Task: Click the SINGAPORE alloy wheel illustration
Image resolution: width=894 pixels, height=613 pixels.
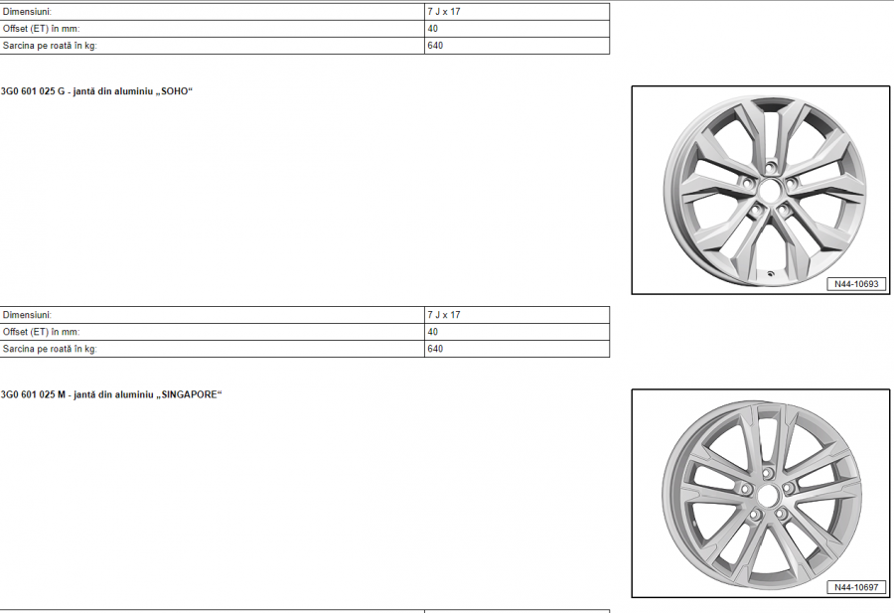Action: click(760, 492)
